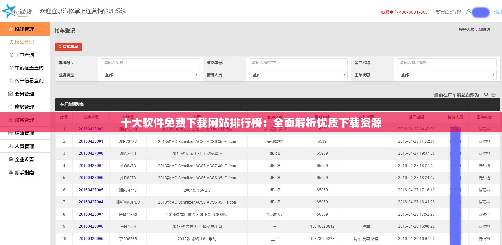Click customer name 也大喊大叫
Image resolution: width=502 pixels, height=245 pixels.
click(275, 215)
